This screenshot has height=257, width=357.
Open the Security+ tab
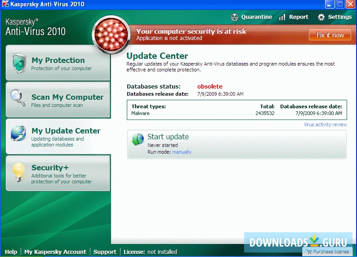coord(58,173)
